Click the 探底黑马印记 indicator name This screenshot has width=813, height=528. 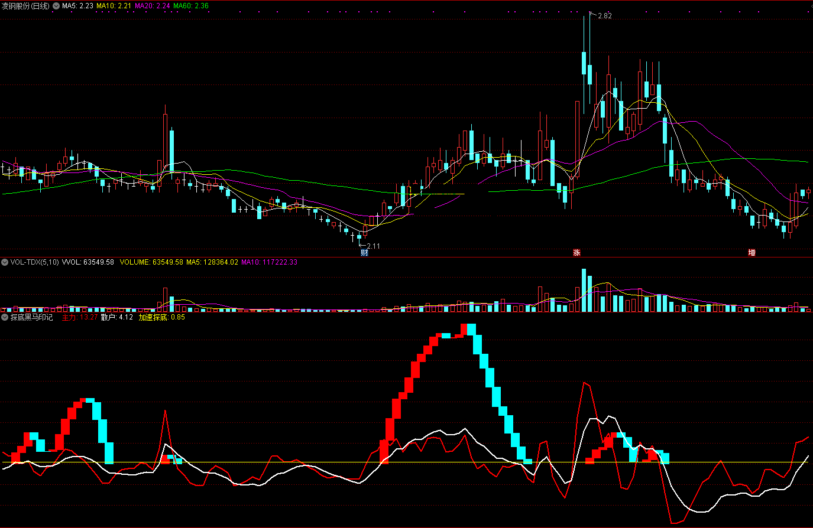coord(32,318)
